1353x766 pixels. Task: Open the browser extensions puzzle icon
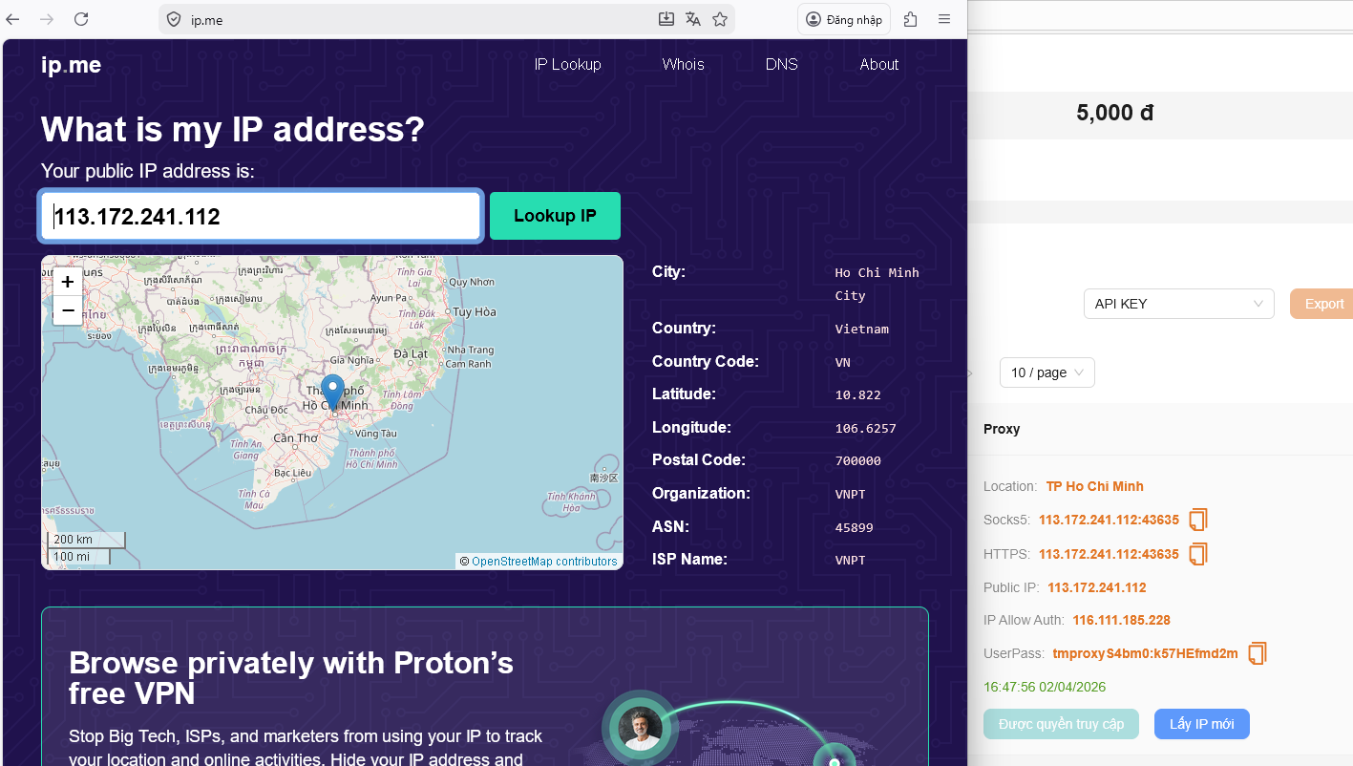(910, 19)
